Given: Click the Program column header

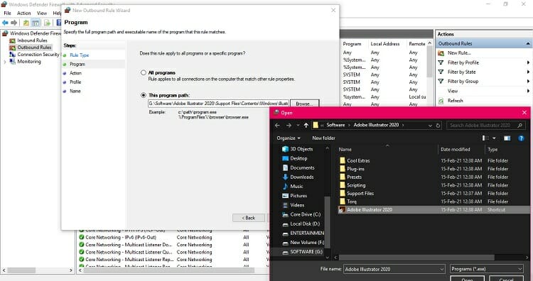Looking at the screenshot, I should point(352,44).
